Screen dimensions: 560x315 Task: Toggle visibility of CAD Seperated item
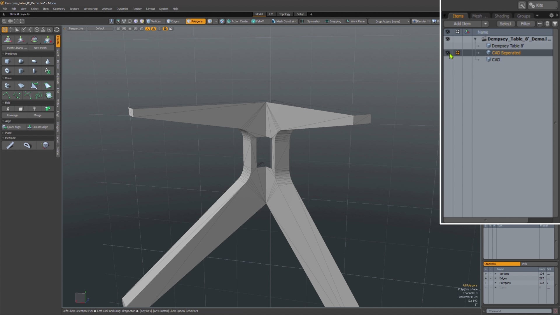448,53
